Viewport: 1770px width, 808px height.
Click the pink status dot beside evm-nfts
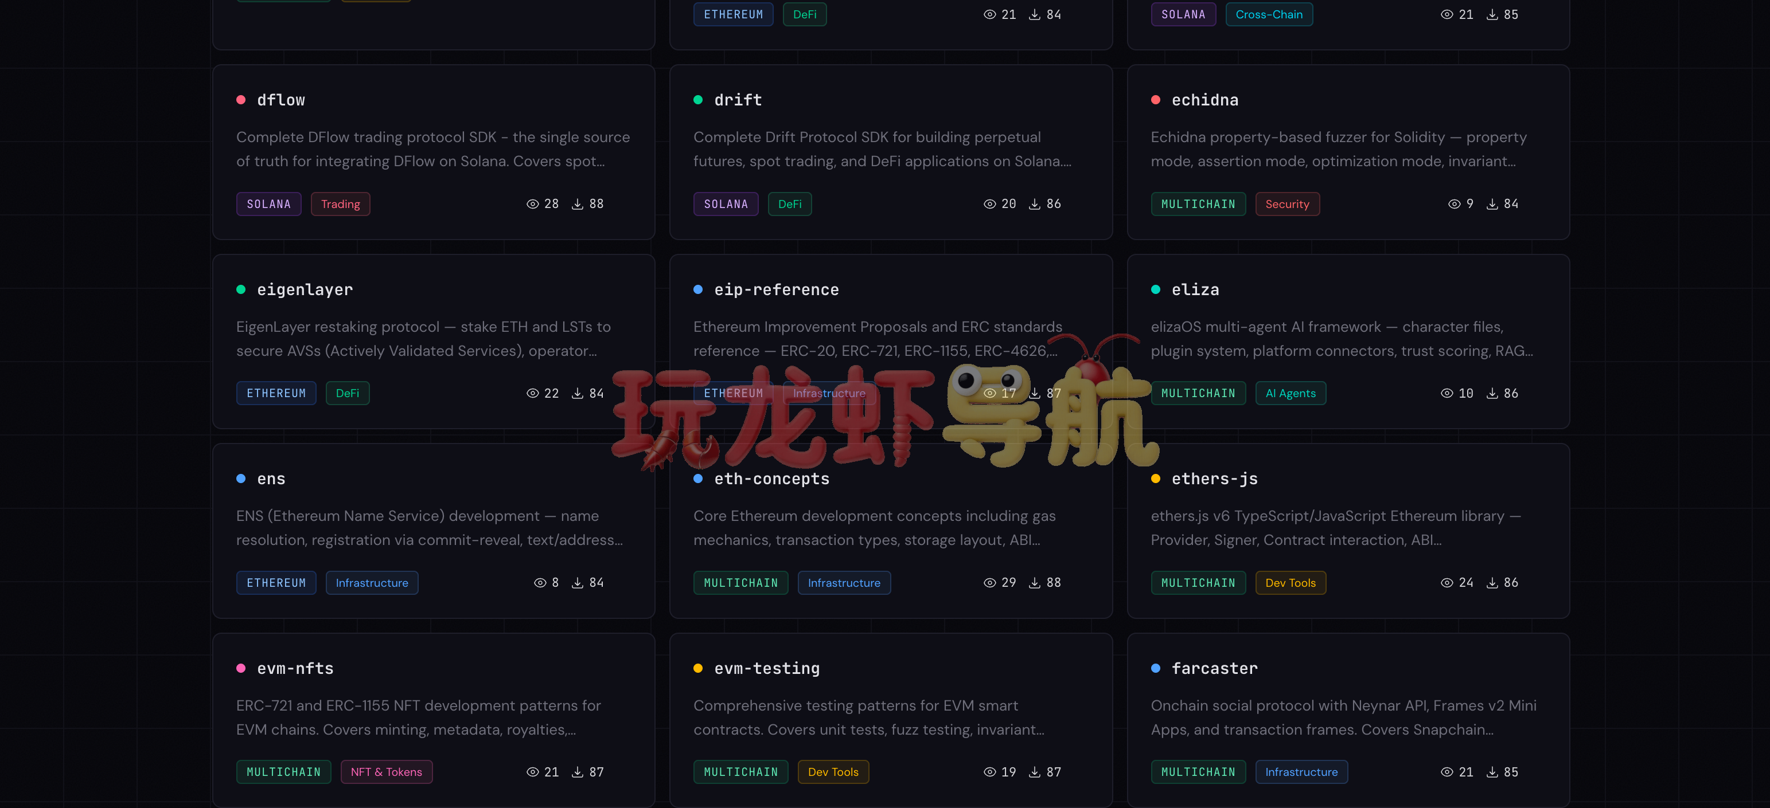241,669
